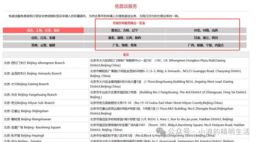Click the intro paragraph starting 免面谈服务是指
This screenshot has width=258, height=142.
94,16
